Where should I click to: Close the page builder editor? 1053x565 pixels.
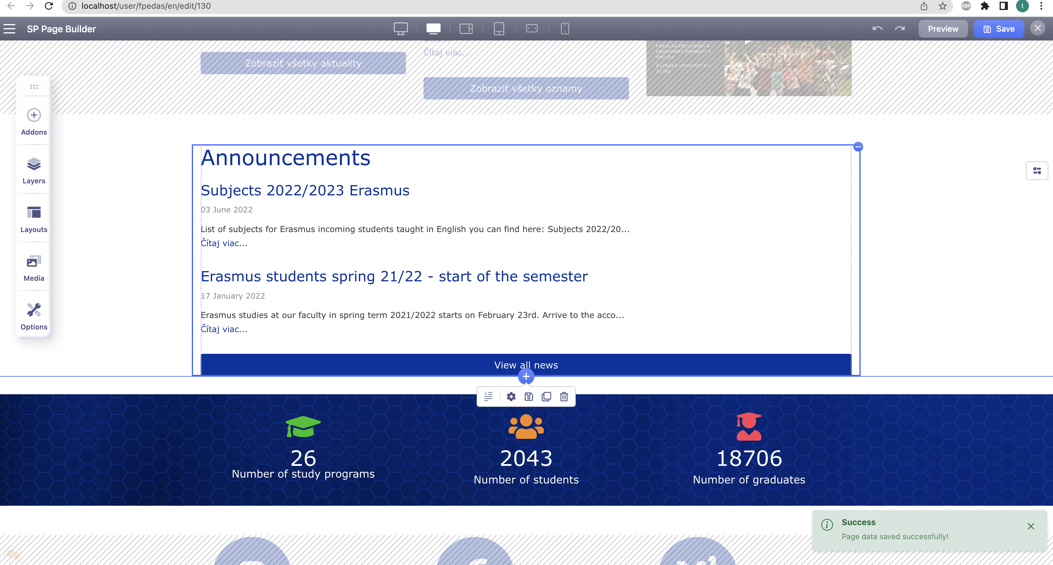(1037, 28)
